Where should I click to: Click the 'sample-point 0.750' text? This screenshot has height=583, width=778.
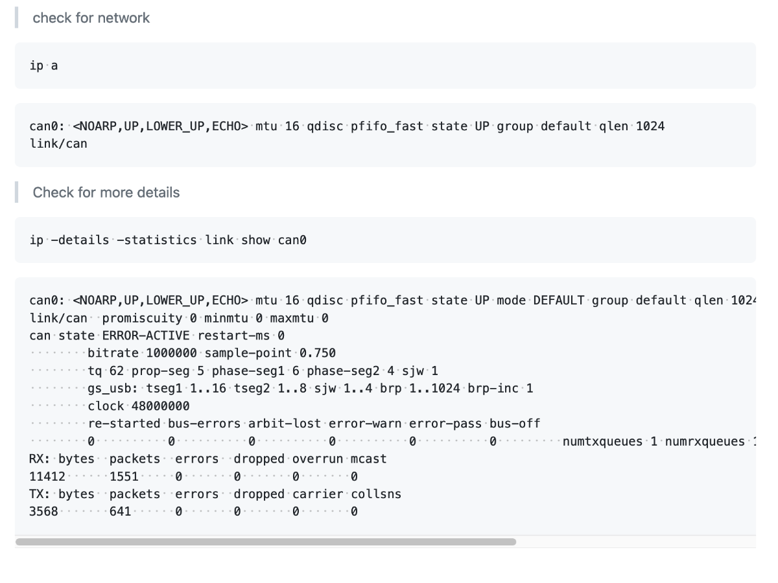point(270,353)
